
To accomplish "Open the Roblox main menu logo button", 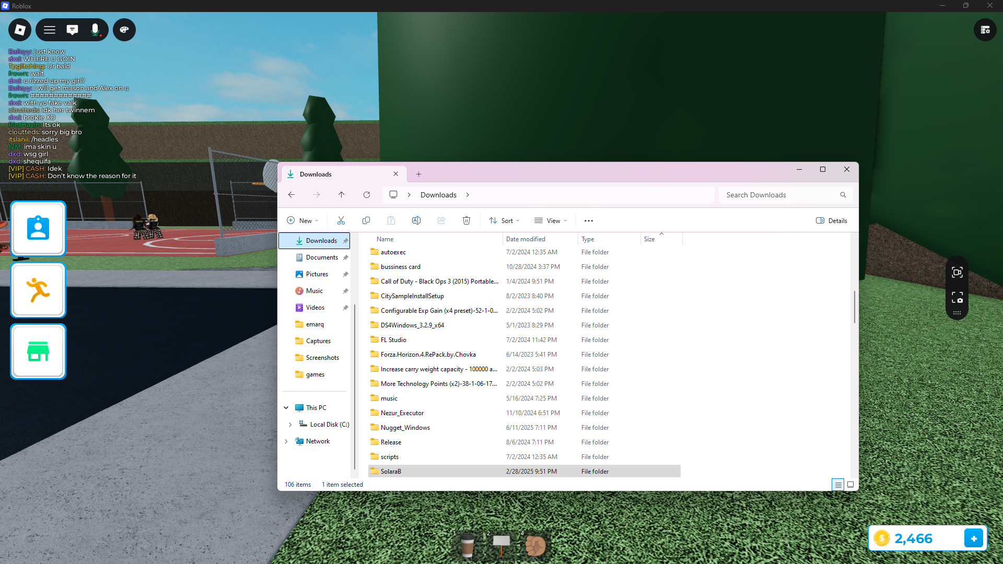I will pyautogui.click(x=20, y=30).
